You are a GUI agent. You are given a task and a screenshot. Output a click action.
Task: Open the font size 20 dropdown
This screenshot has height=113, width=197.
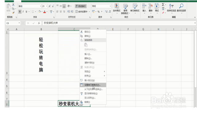[47, 6]
